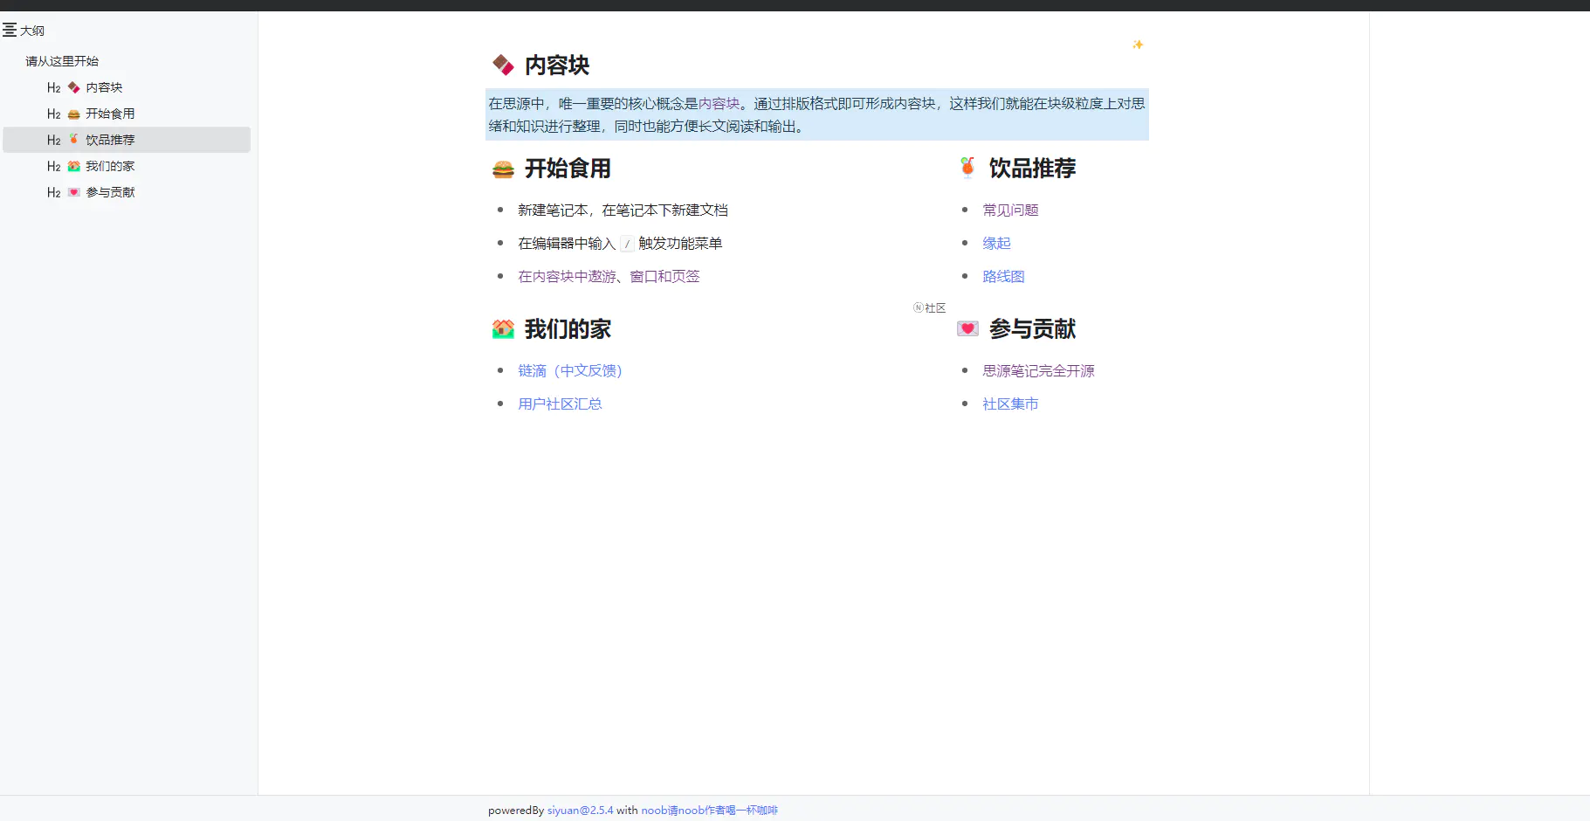Open the 链滴（中文反馈）link
This screenshot has width=1590, height=821.
click(x=569, y=370)
